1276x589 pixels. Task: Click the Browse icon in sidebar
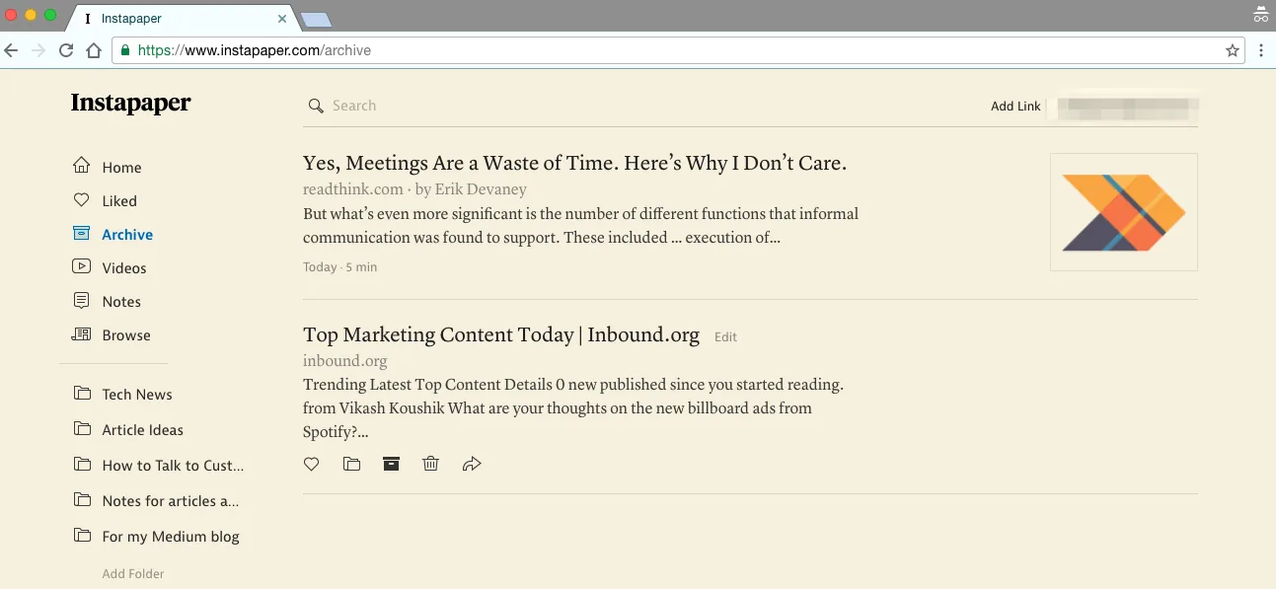tap(82, 334)
